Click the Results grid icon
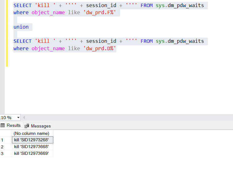Viewport: 233px width, 185px height. click(3, 125)
